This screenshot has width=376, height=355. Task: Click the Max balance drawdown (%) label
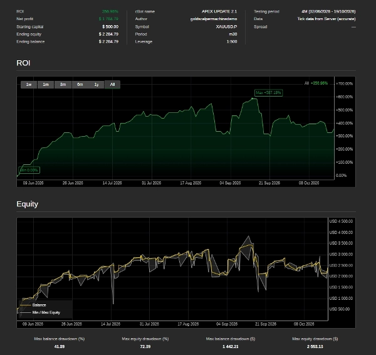pyautogui.click(x=60, y=339)
